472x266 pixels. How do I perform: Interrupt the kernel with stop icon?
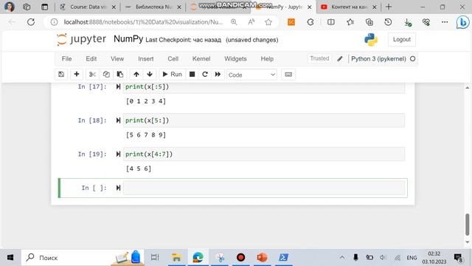tap(192, 74)
